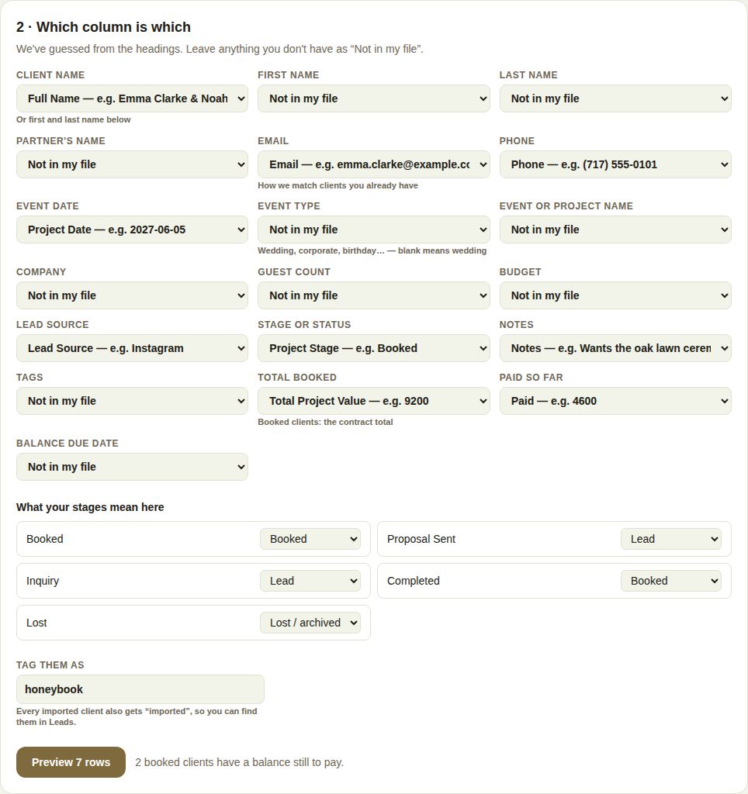
Task: Change the mapping for the Completed stage
Action: [x=671, y=581]
